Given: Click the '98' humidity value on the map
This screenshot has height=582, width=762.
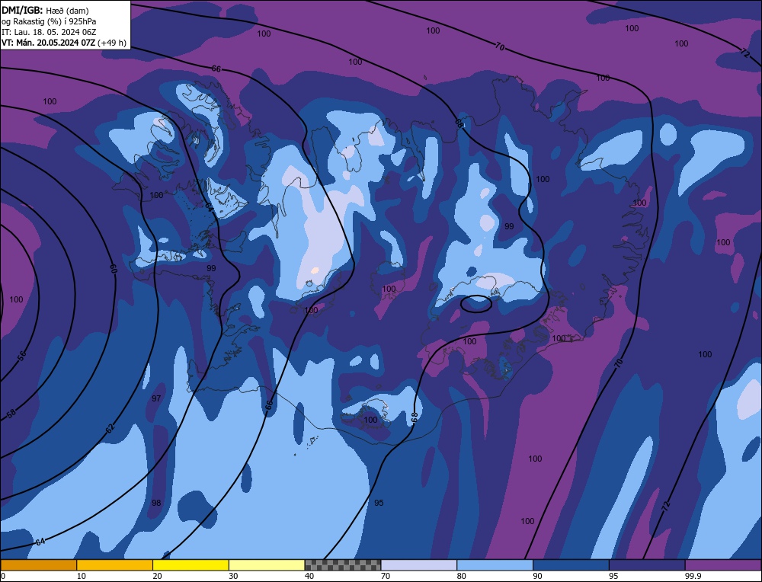Looking at the screenshot, I should pyautogui.click(x=156, y=503).
